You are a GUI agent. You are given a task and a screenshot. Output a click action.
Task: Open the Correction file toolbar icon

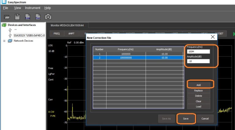[x=38, y=17]
